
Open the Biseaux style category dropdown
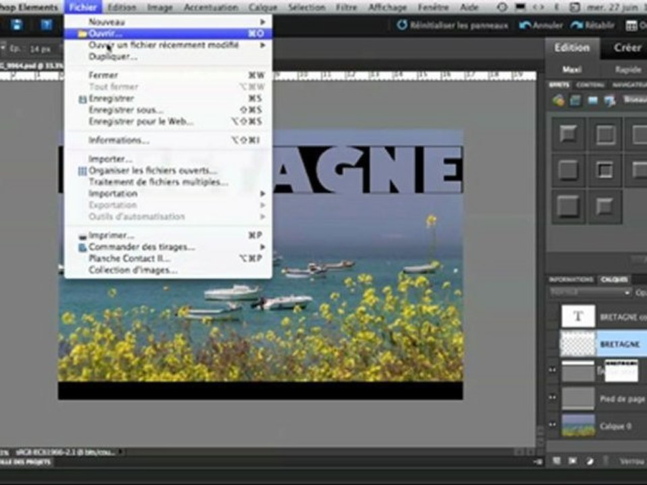[x=635, y=100]
